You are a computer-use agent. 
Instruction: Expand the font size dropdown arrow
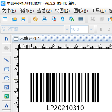[x=91, y=29]
